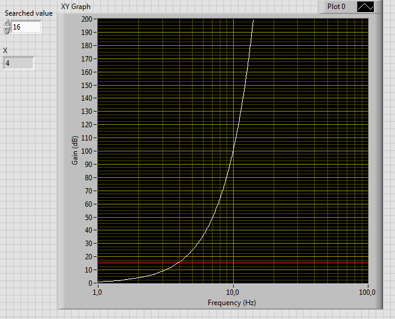Click the 10,0 frequency axis tick label
The image size is (395, 319).
[x=233, y=292]
